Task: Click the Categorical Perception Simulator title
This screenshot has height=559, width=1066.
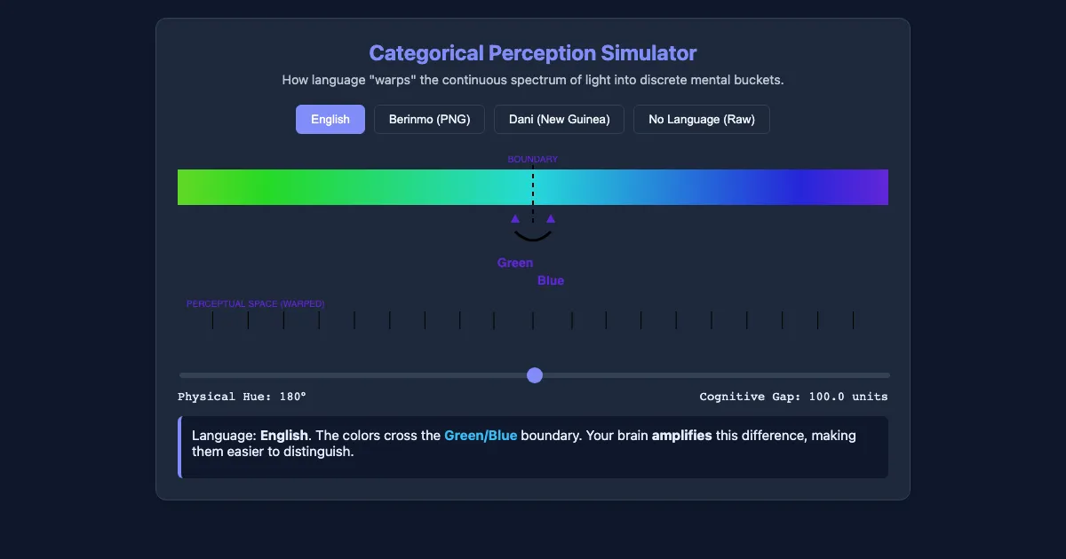Action: pyautogui.click(x=533, y=52)
